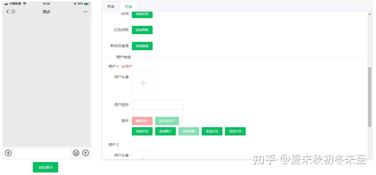
Task: Click 设为主用户 for 用户 1
Action: [x=167, y=121]
